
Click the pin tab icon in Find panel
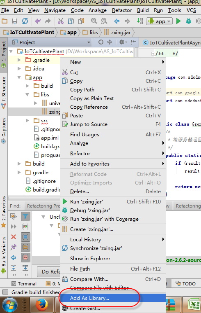point(14,247)
